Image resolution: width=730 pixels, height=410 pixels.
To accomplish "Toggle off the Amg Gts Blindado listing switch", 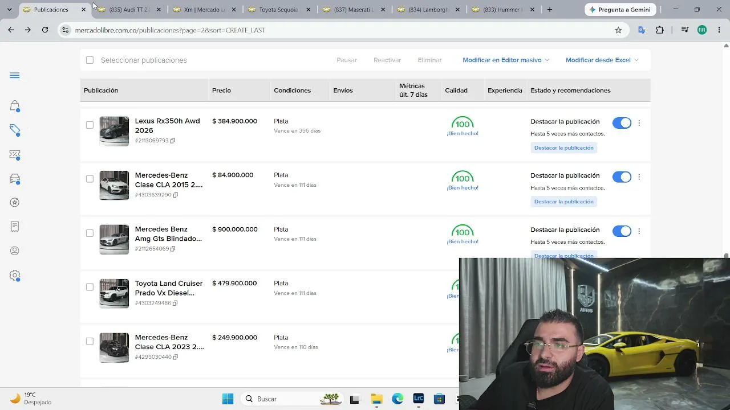I will [x=622, y=231].
